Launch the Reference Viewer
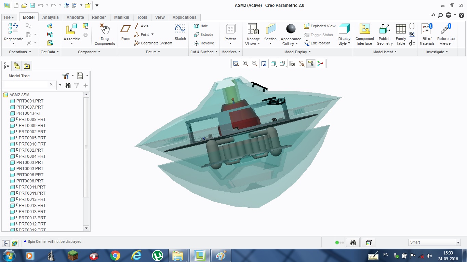Image resolution: width=467 pixels, height=263 pixels. (446, 34)
